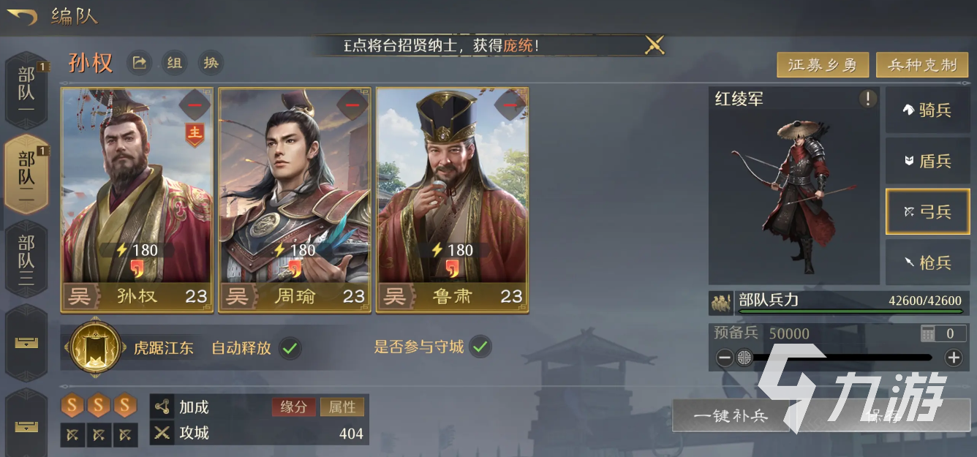Click the share icon next to 孙权
The image size is (977, 457).
pos(139,63)
